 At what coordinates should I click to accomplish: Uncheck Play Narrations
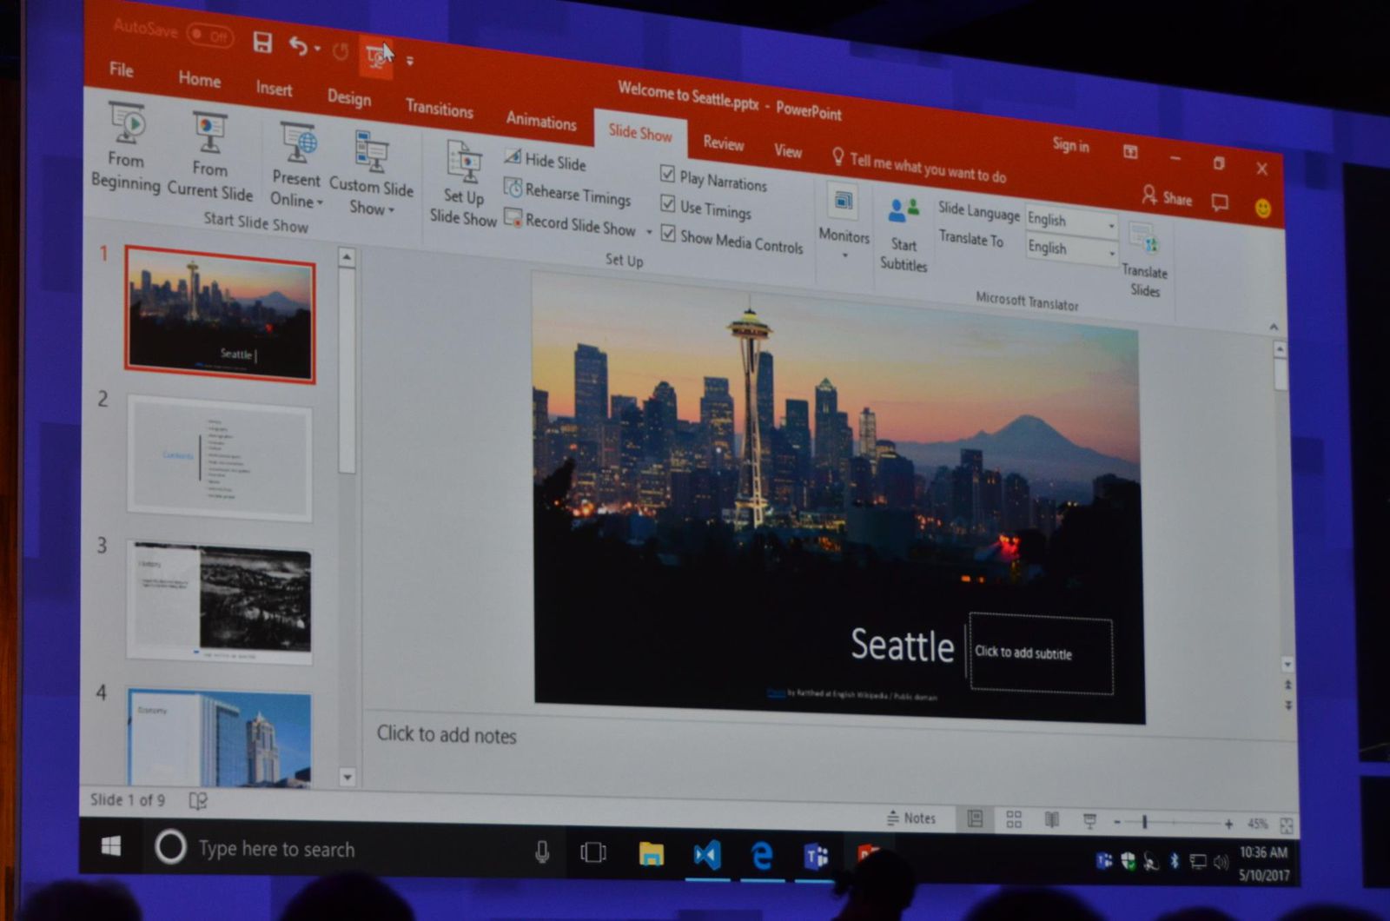667,174
